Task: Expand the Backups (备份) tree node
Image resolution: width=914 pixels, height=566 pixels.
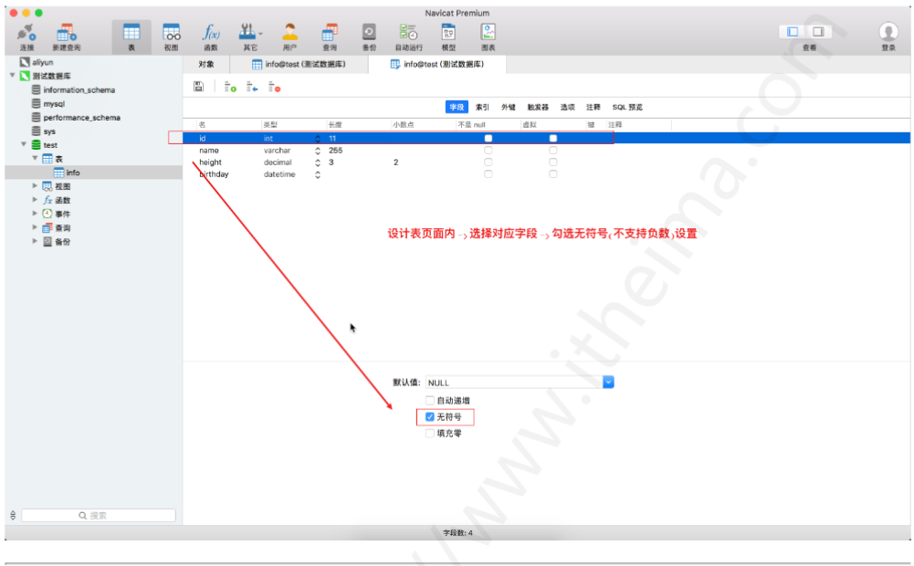Action: tap(35, 241)
